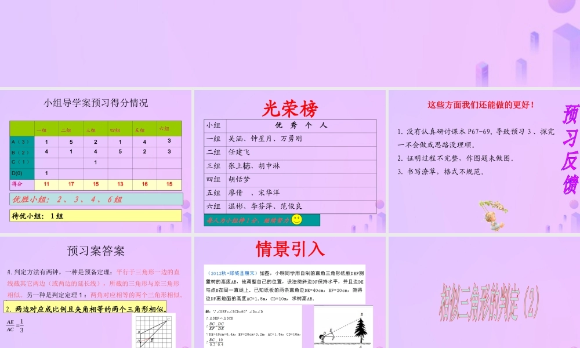
Task: Open the 预习案答案 slide thumbnail
Action: pyautogui.click(x=96, y=292)
